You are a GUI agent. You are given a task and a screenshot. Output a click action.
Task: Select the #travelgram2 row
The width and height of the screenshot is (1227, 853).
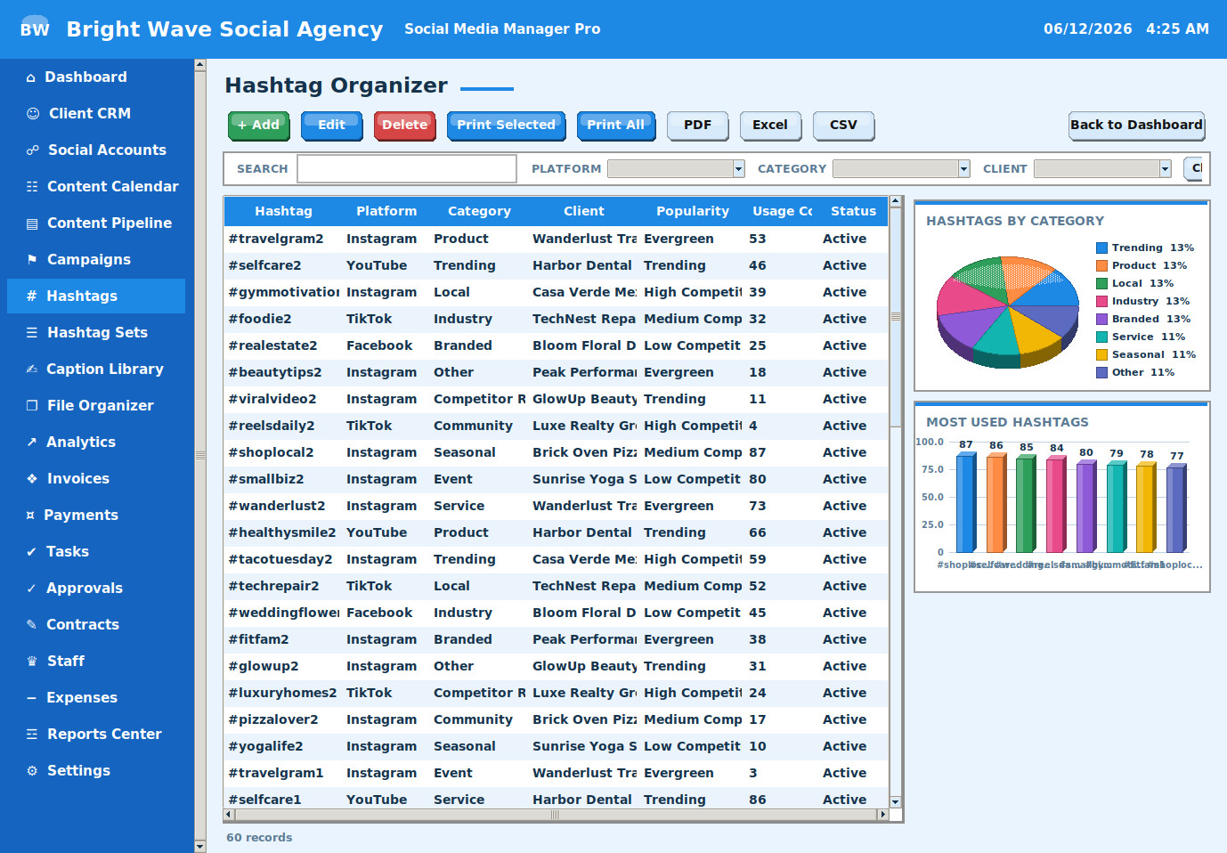coord(556,239)
